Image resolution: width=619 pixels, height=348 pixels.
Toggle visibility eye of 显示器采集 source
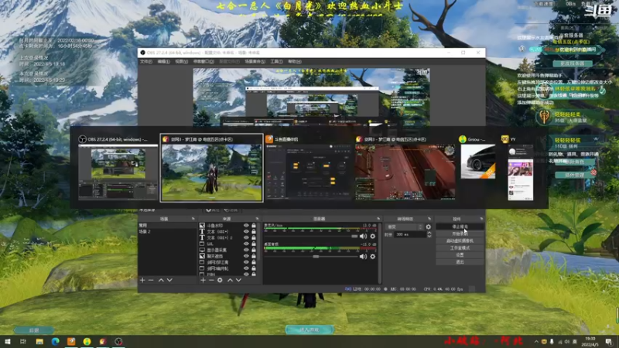pyautogui.click(x=246, y=250)
